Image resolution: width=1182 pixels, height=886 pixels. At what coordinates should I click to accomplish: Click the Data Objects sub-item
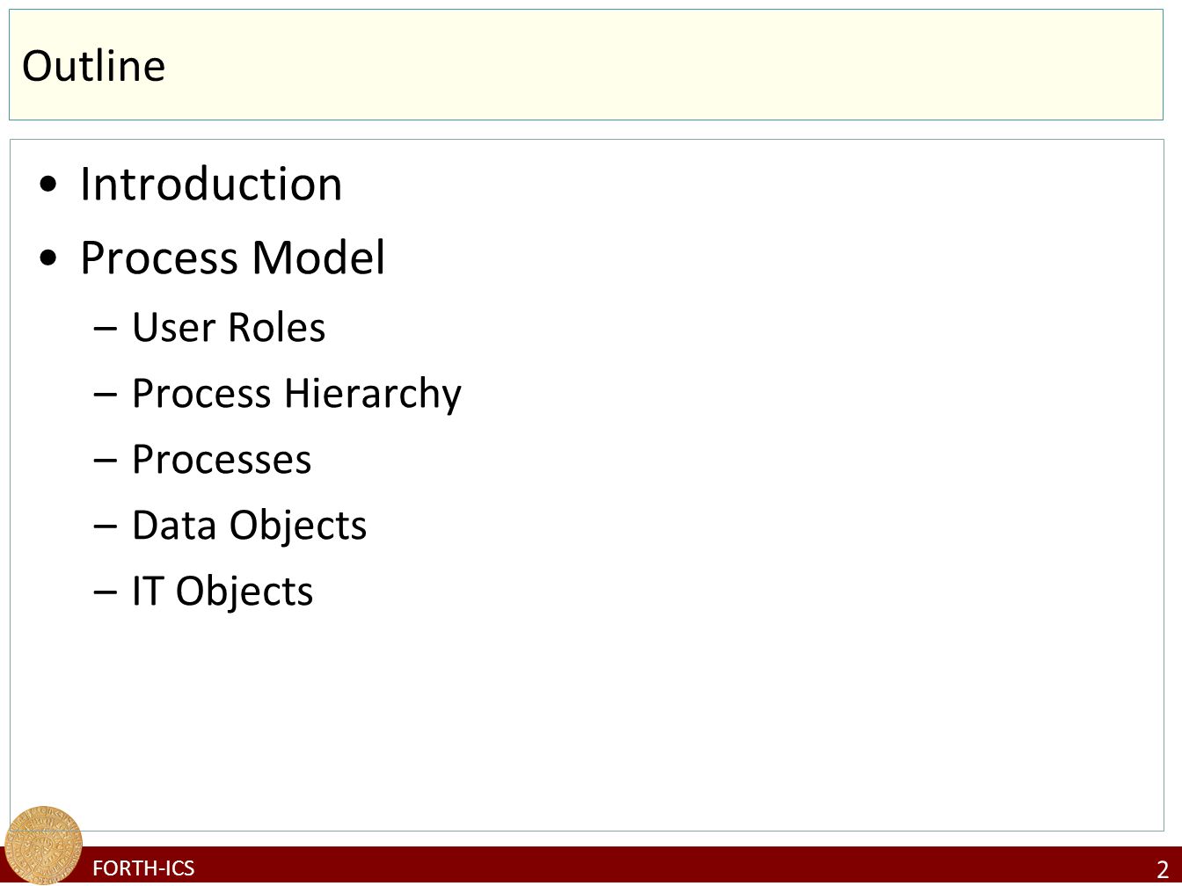[249, 525]
